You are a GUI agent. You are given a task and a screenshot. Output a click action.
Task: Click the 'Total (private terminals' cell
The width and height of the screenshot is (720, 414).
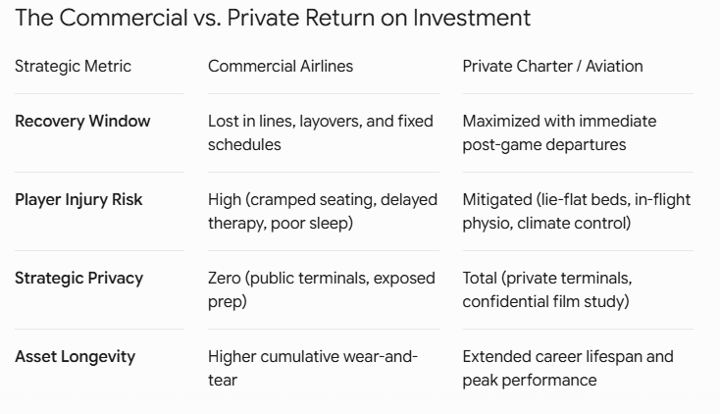547,290
